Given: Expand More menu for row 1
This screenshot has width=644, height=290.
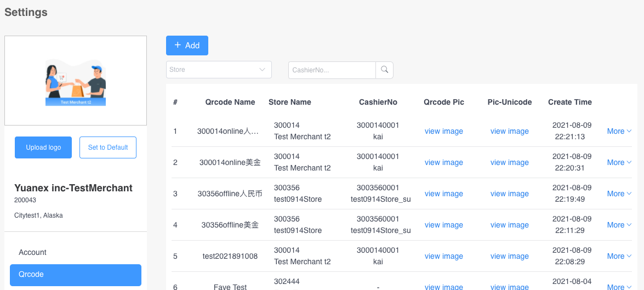Looking at the screenshot, I should 619,131.
